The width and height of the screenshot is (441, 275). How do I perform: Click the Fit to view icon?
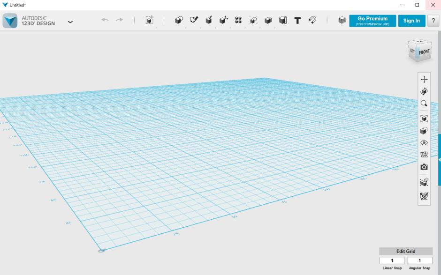(424, 119)
